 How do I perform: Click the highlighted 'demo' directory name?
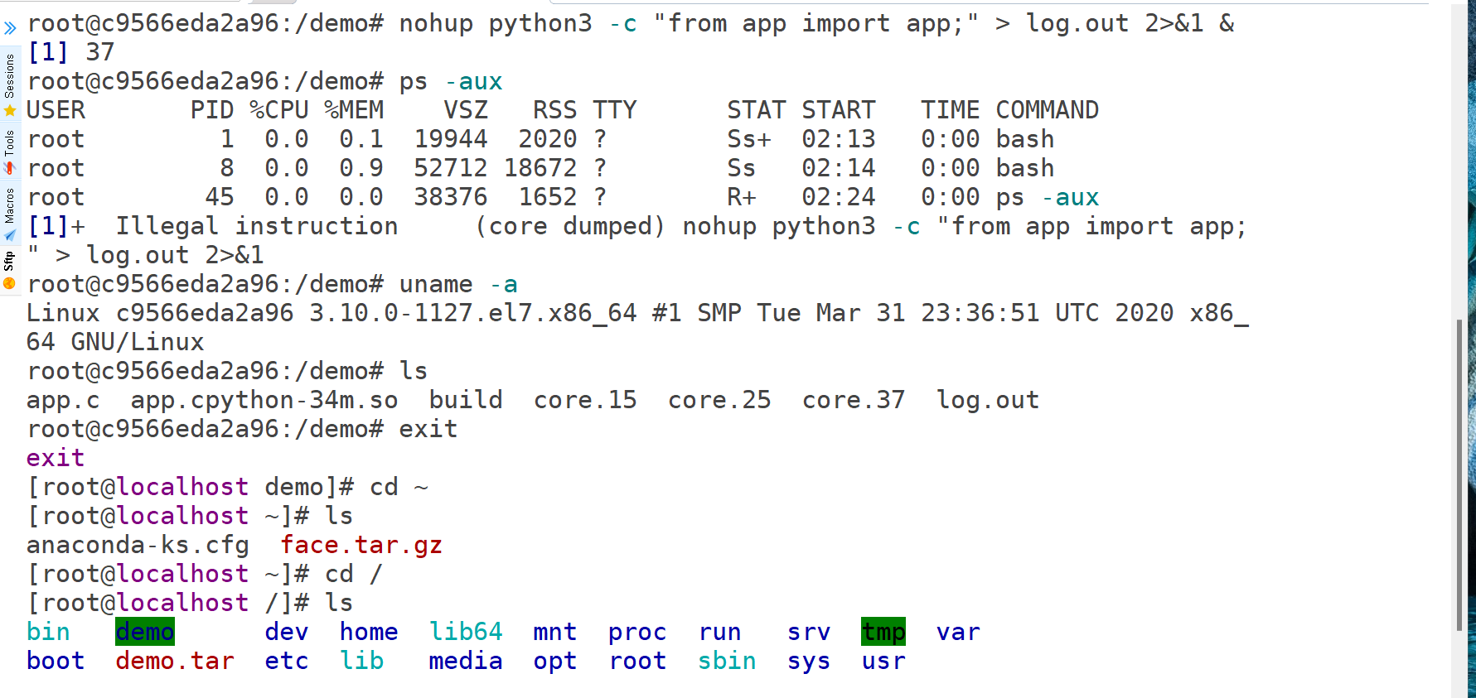145,632
